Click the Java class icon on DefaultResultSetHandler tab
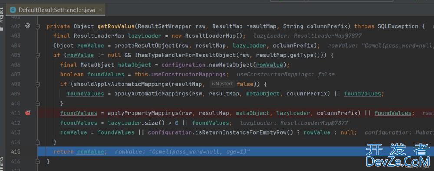 point(13,10)
